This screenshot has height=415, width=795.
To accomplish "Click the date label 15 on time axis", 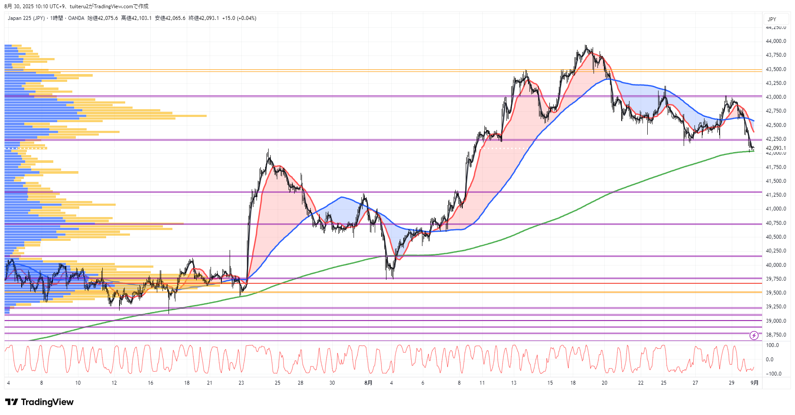I will [550, 383].
